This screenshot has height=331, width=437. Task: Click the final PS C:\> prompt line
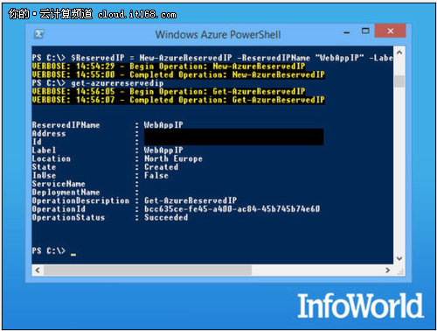click(x=54, y=251)
